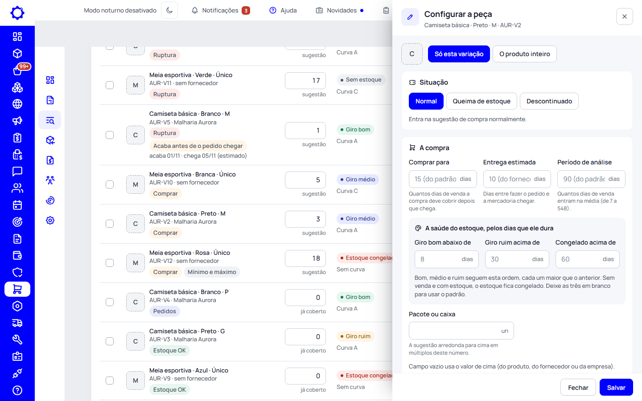Tick the Camiseta básica Branco M checkbox

click(x=110, y=135)
